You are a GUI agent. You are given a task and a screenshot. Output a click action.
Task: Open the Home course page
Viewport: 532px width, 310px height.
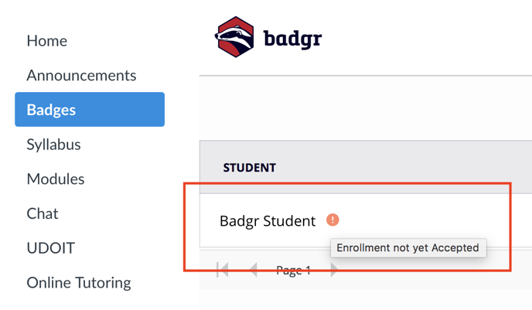(47, 41)
